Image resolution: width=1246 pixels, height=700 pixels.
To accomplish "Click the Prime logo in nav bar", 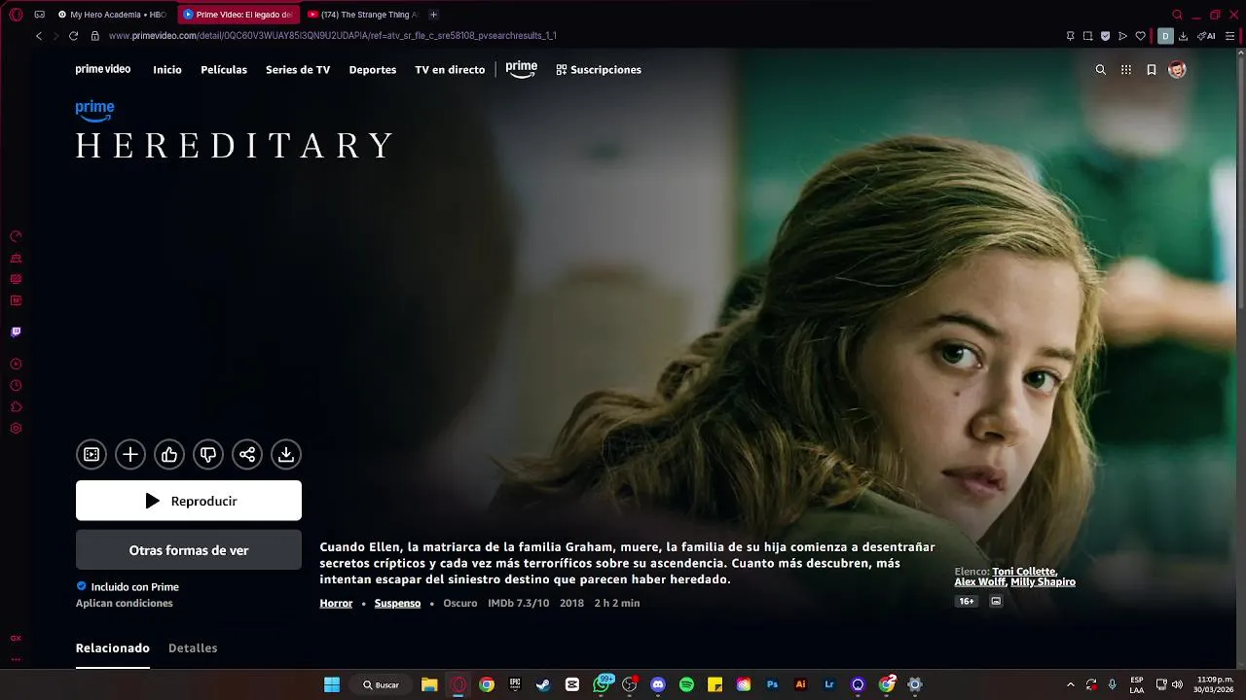I will (x=522, y=69).
